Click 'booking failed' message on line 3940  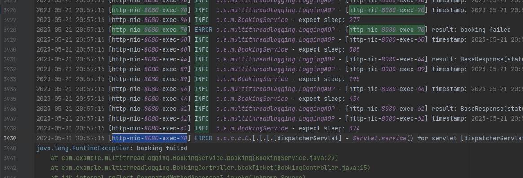point(162,148)
